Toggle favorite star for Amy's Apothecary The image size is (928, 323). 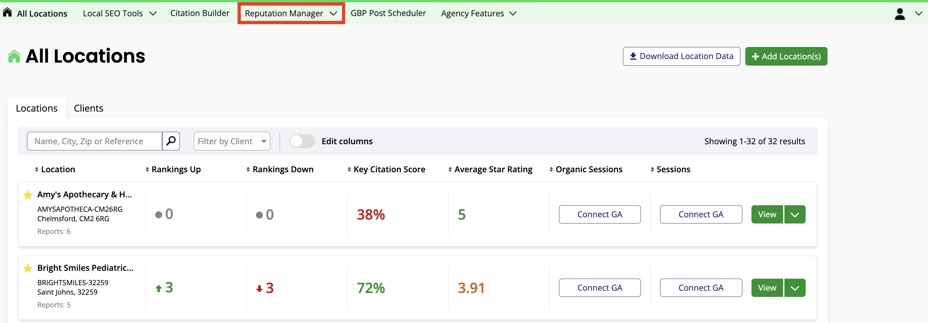28,195
